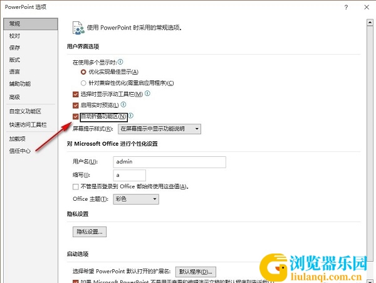
Task: Click 默认程序(D)... button
Action: (x=196, y=272)
